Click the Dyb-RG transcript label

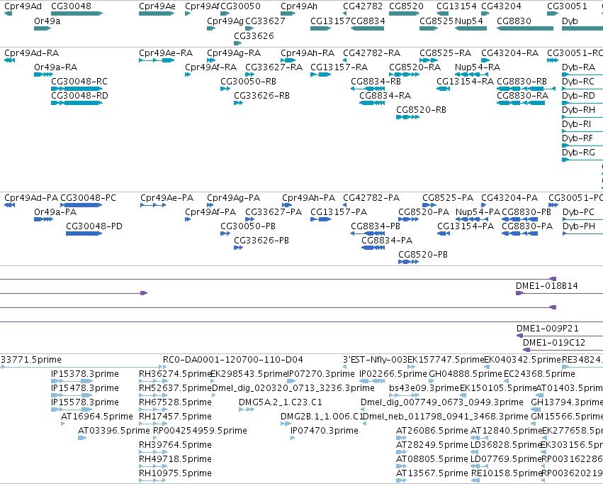pyautogui.click(x=578, y=153)
